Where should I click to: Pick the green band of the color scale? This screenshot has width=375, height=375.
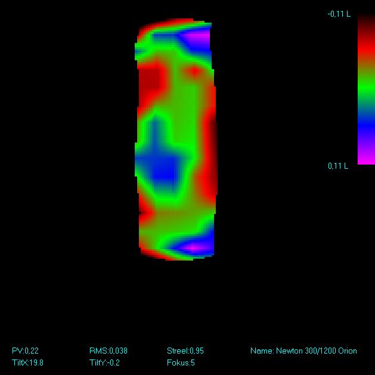tap(365, 89)
